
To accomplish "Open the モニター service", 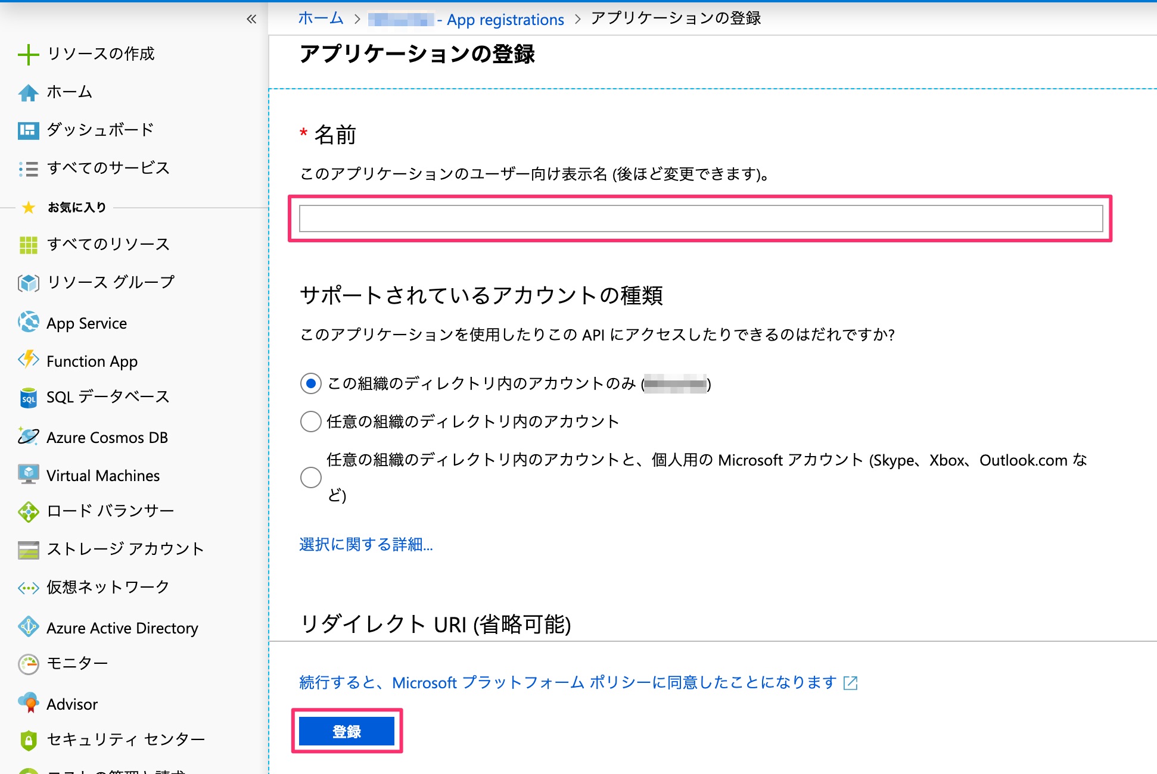I will pyautogui.click(x=77, y=663).
